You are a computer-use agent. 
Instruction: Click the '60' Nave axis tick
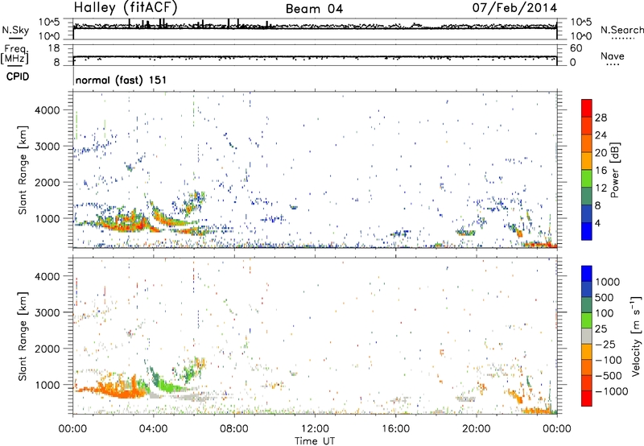[576, 48]
